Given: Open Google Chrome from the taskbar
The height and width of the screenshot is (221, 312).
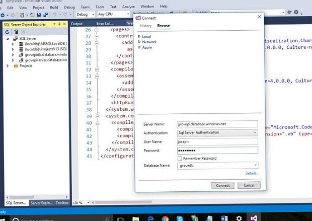Looking at the screenshot, I should click(x=165, y=218).
